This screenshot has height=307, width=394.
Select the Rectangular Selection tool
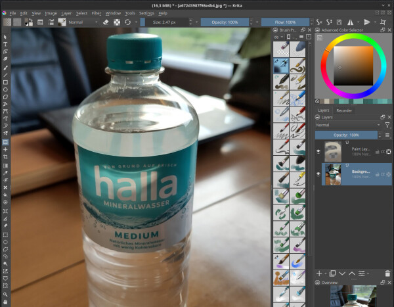(5, 235)
